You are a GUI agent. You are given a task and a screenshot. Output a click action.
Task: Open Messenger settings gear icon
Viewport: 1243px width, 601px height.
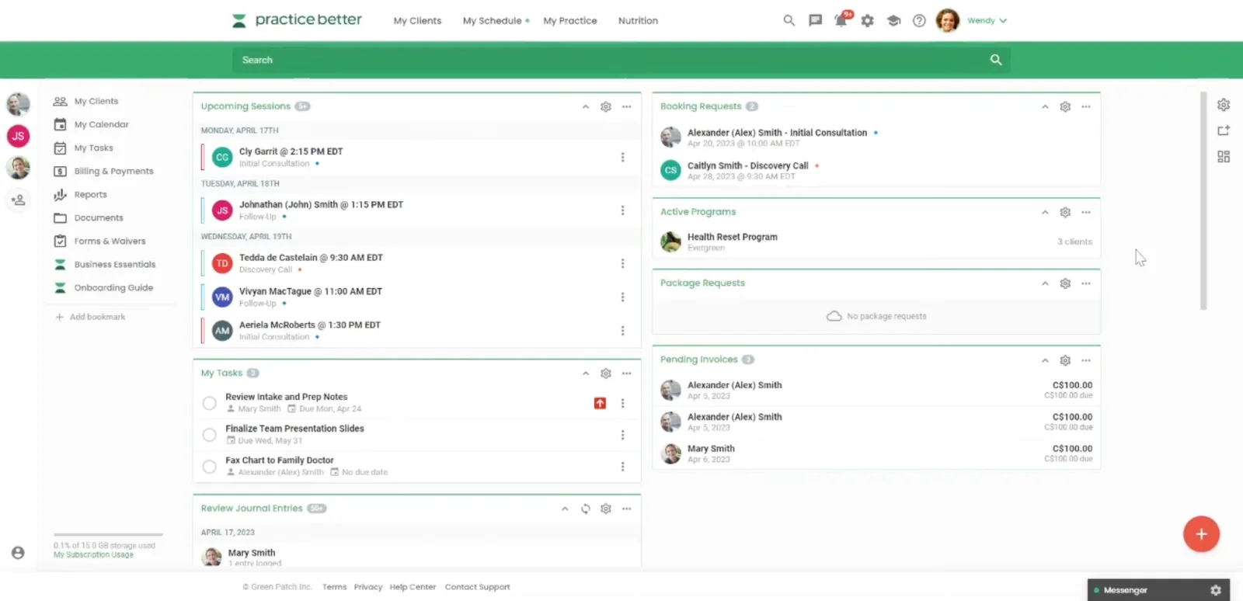click(x=1216, y=590)
